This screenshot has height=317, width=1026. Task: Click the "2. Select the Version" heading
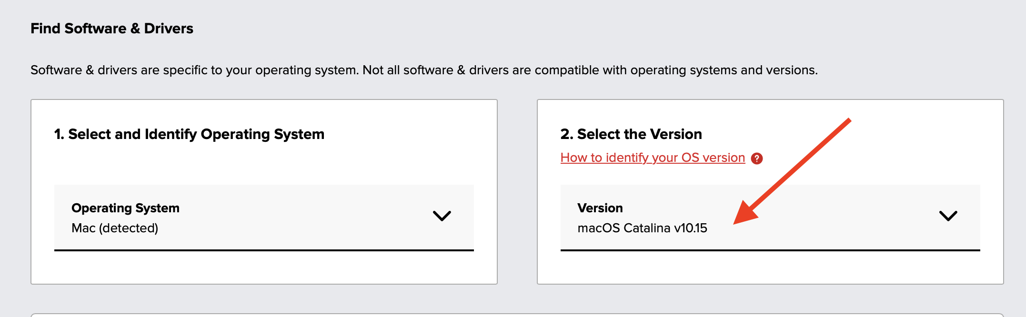tap(631, 134)
